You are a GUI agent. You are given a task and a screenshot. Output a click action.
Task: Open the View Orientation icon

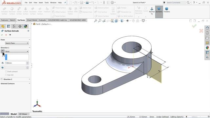[x=116, y=21]
